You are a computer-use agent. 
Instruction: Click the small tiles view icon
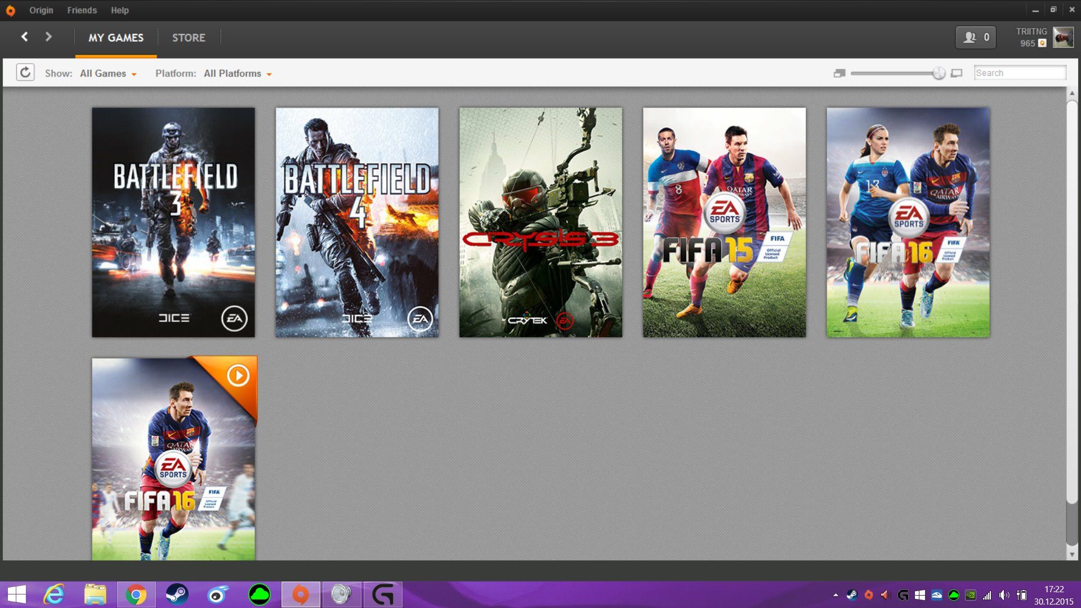(839, 73)
